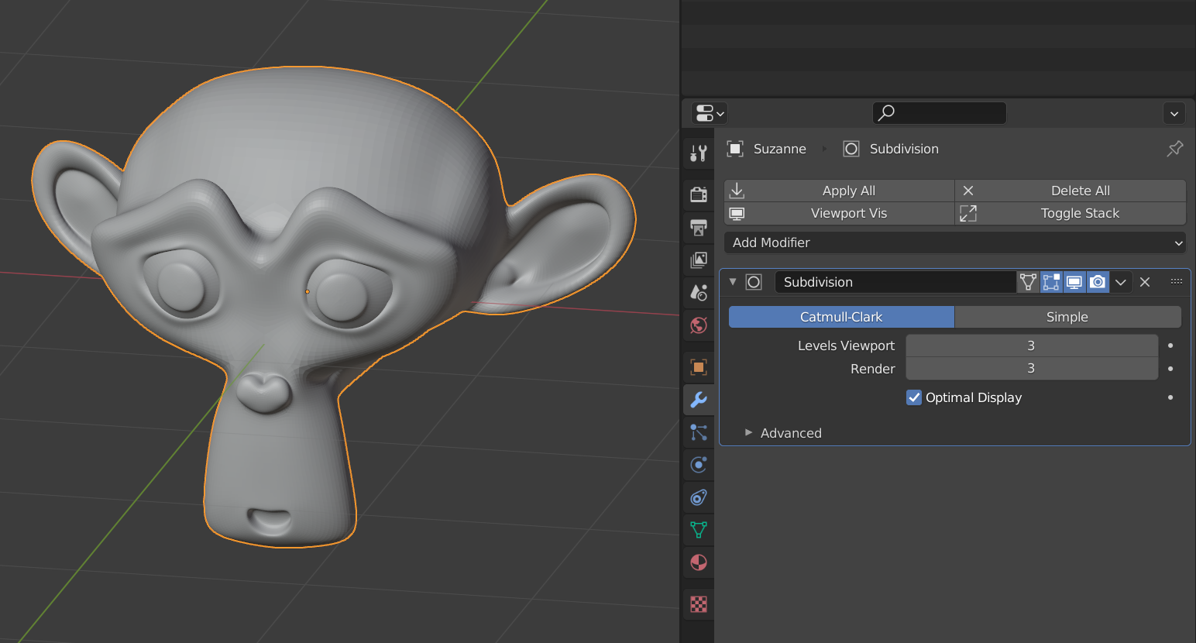Open the Tool properties tab
1196x643 pixels.
click(699, 153)
